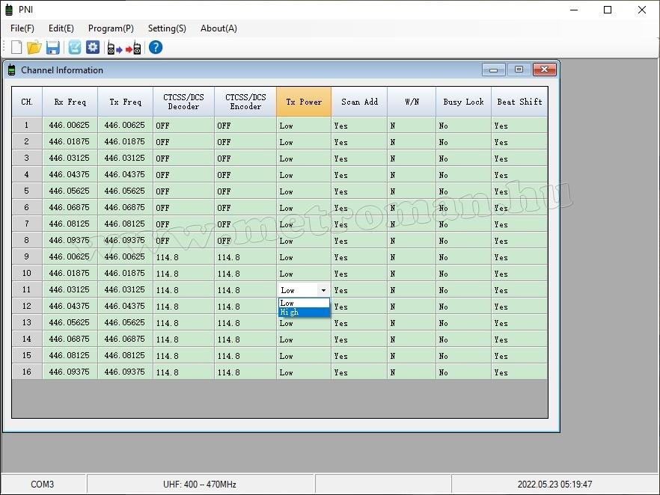
Task: Maximize the Channel Information window
Action: 519,70
